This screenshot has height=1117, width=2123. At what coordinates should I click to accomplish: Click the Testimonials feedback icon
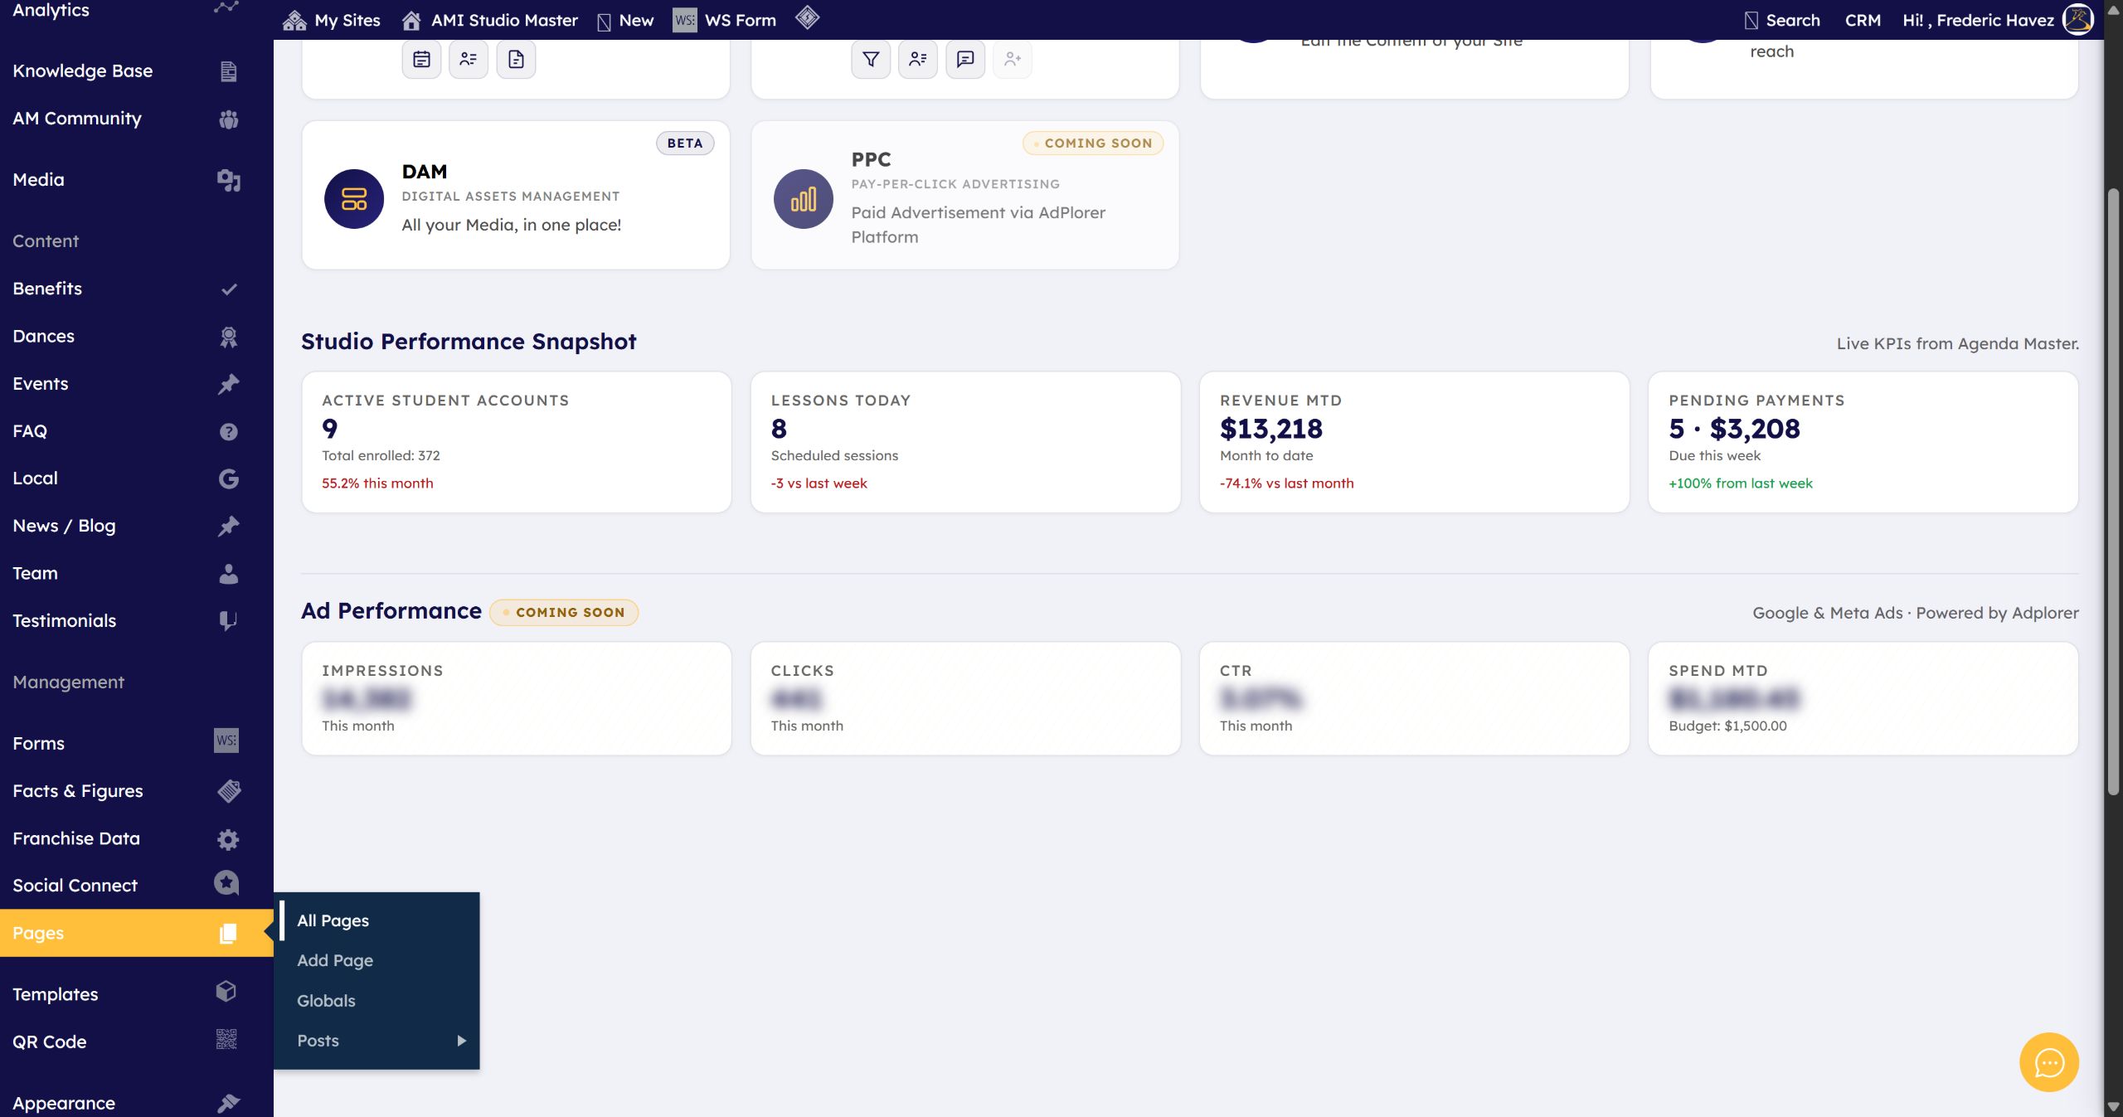point(228,620)
